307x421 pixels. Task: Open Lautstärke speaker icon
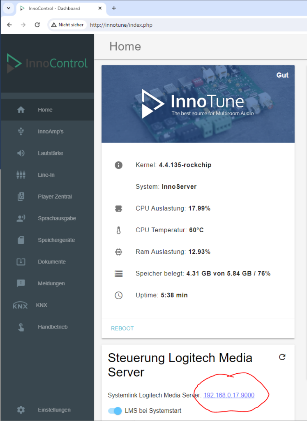[21, 153]
